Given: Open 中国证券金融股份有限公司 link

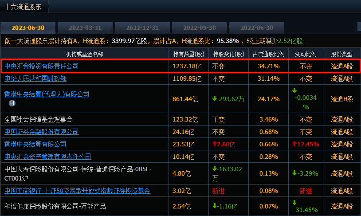Looking at the screenshot, I should click(x=41, y=132).
